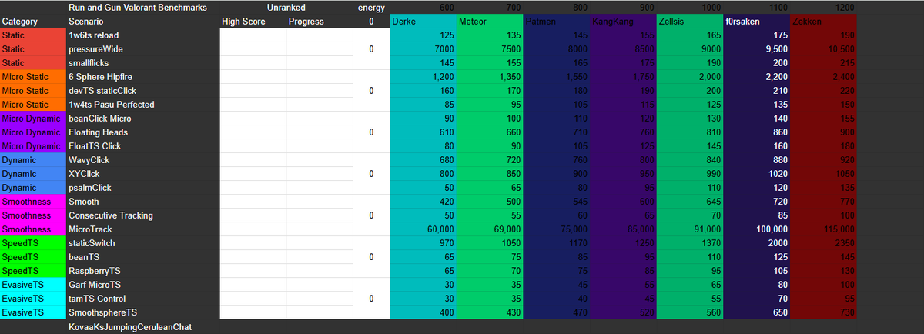Click the 'Static' category cell beside smallflicks

pos(33,62)
